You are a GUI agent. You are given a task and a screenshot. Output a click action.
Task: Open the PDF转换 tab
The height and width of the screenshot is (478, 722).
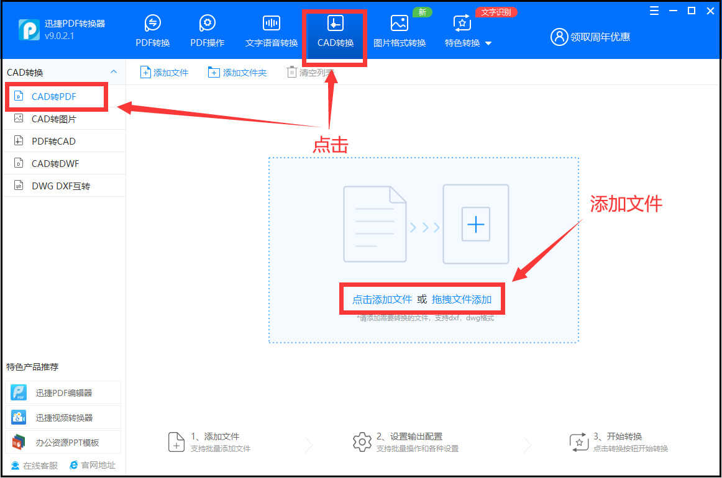[152, 31]
